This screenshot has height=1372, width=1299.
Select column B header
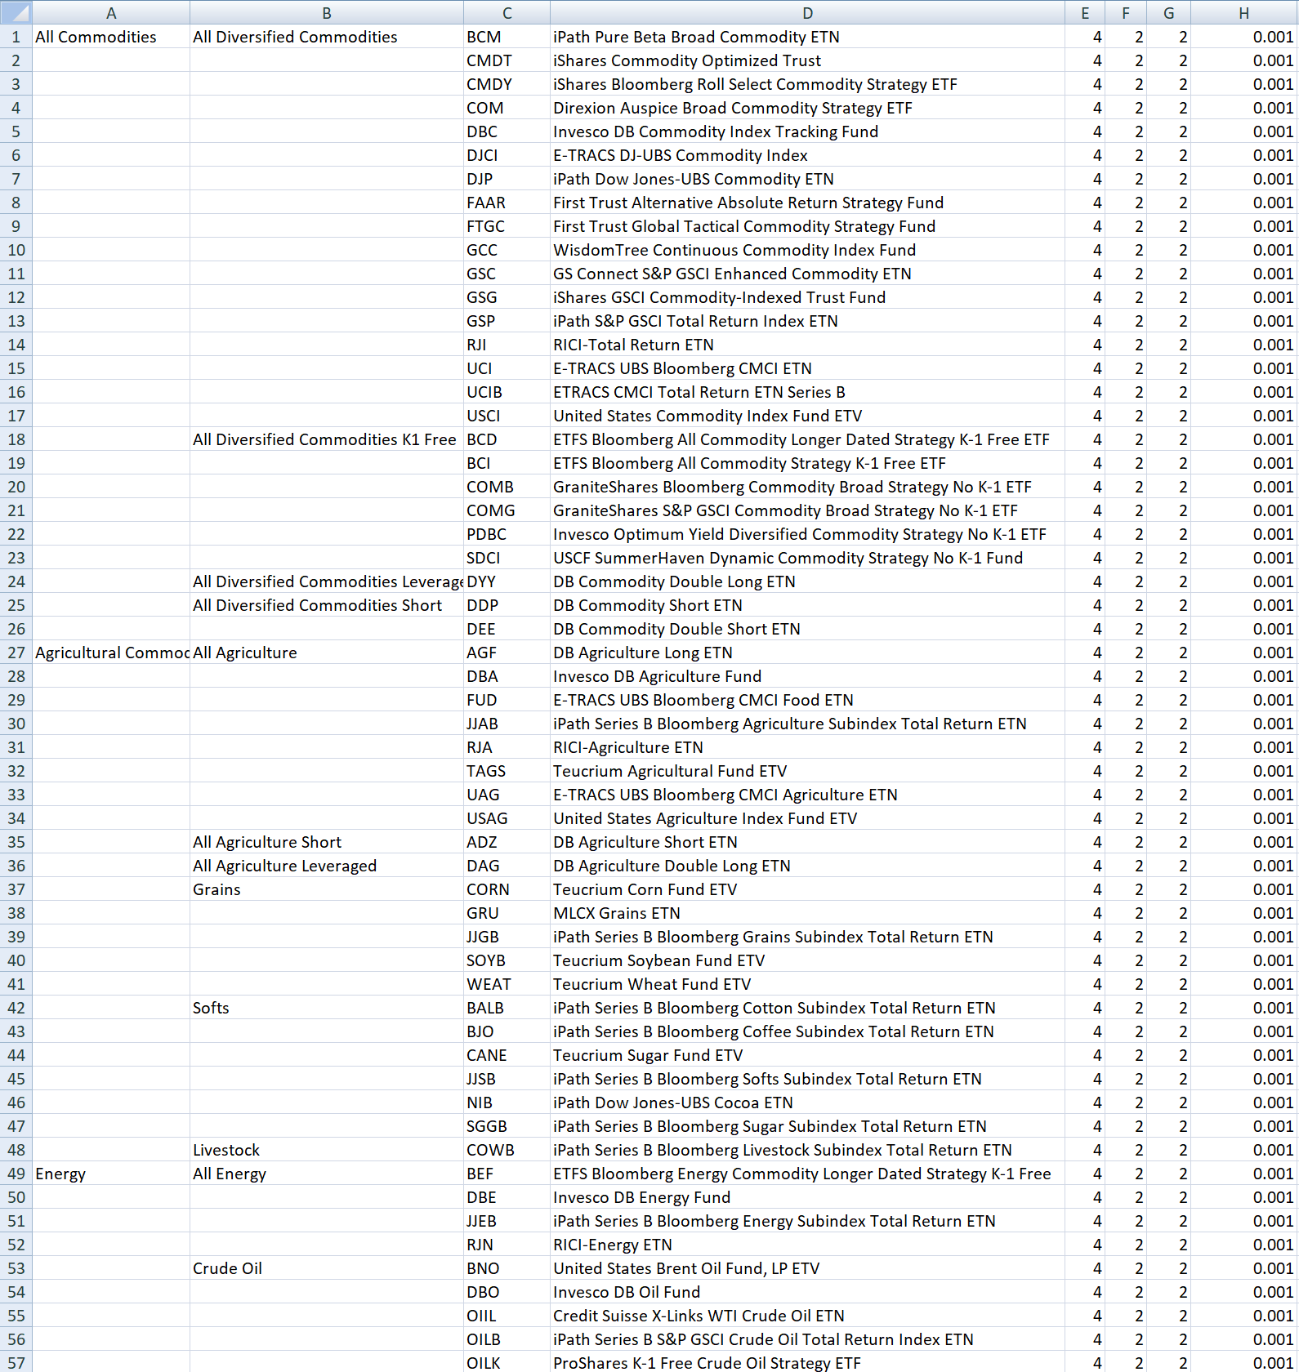pyautogui.click(x=327, y=12)
